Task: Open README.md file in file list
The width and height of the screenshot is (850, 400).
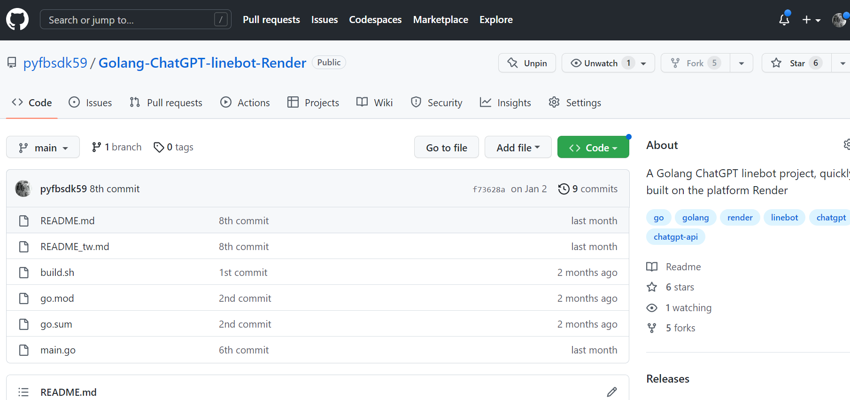Action: tap(67, 220)
